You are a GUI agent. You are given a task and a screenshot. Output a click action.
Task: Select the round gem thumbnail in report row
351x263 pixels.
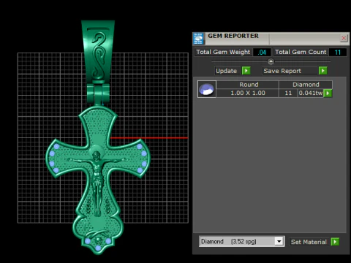click(x=207, y=89)
